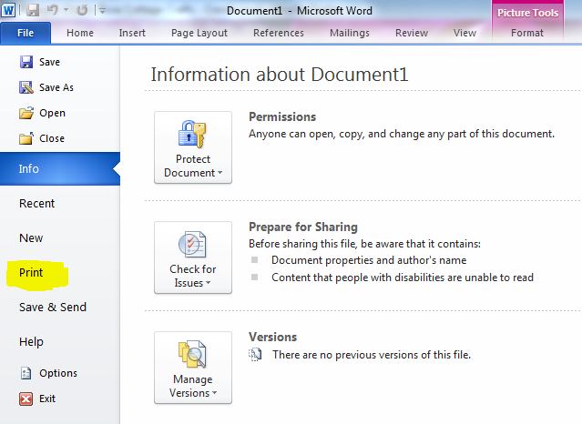Viewport: 582px width, 424px height.
Task: Open the Help section
Action: tap(31, 341)
